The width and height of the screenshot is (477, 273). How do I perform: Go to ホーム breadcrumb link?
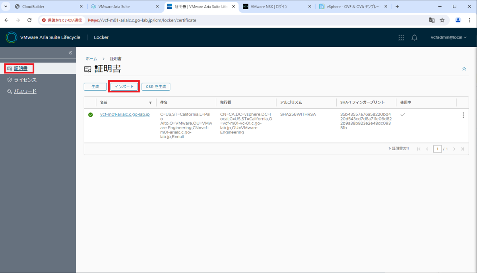(x=91, y=59)
